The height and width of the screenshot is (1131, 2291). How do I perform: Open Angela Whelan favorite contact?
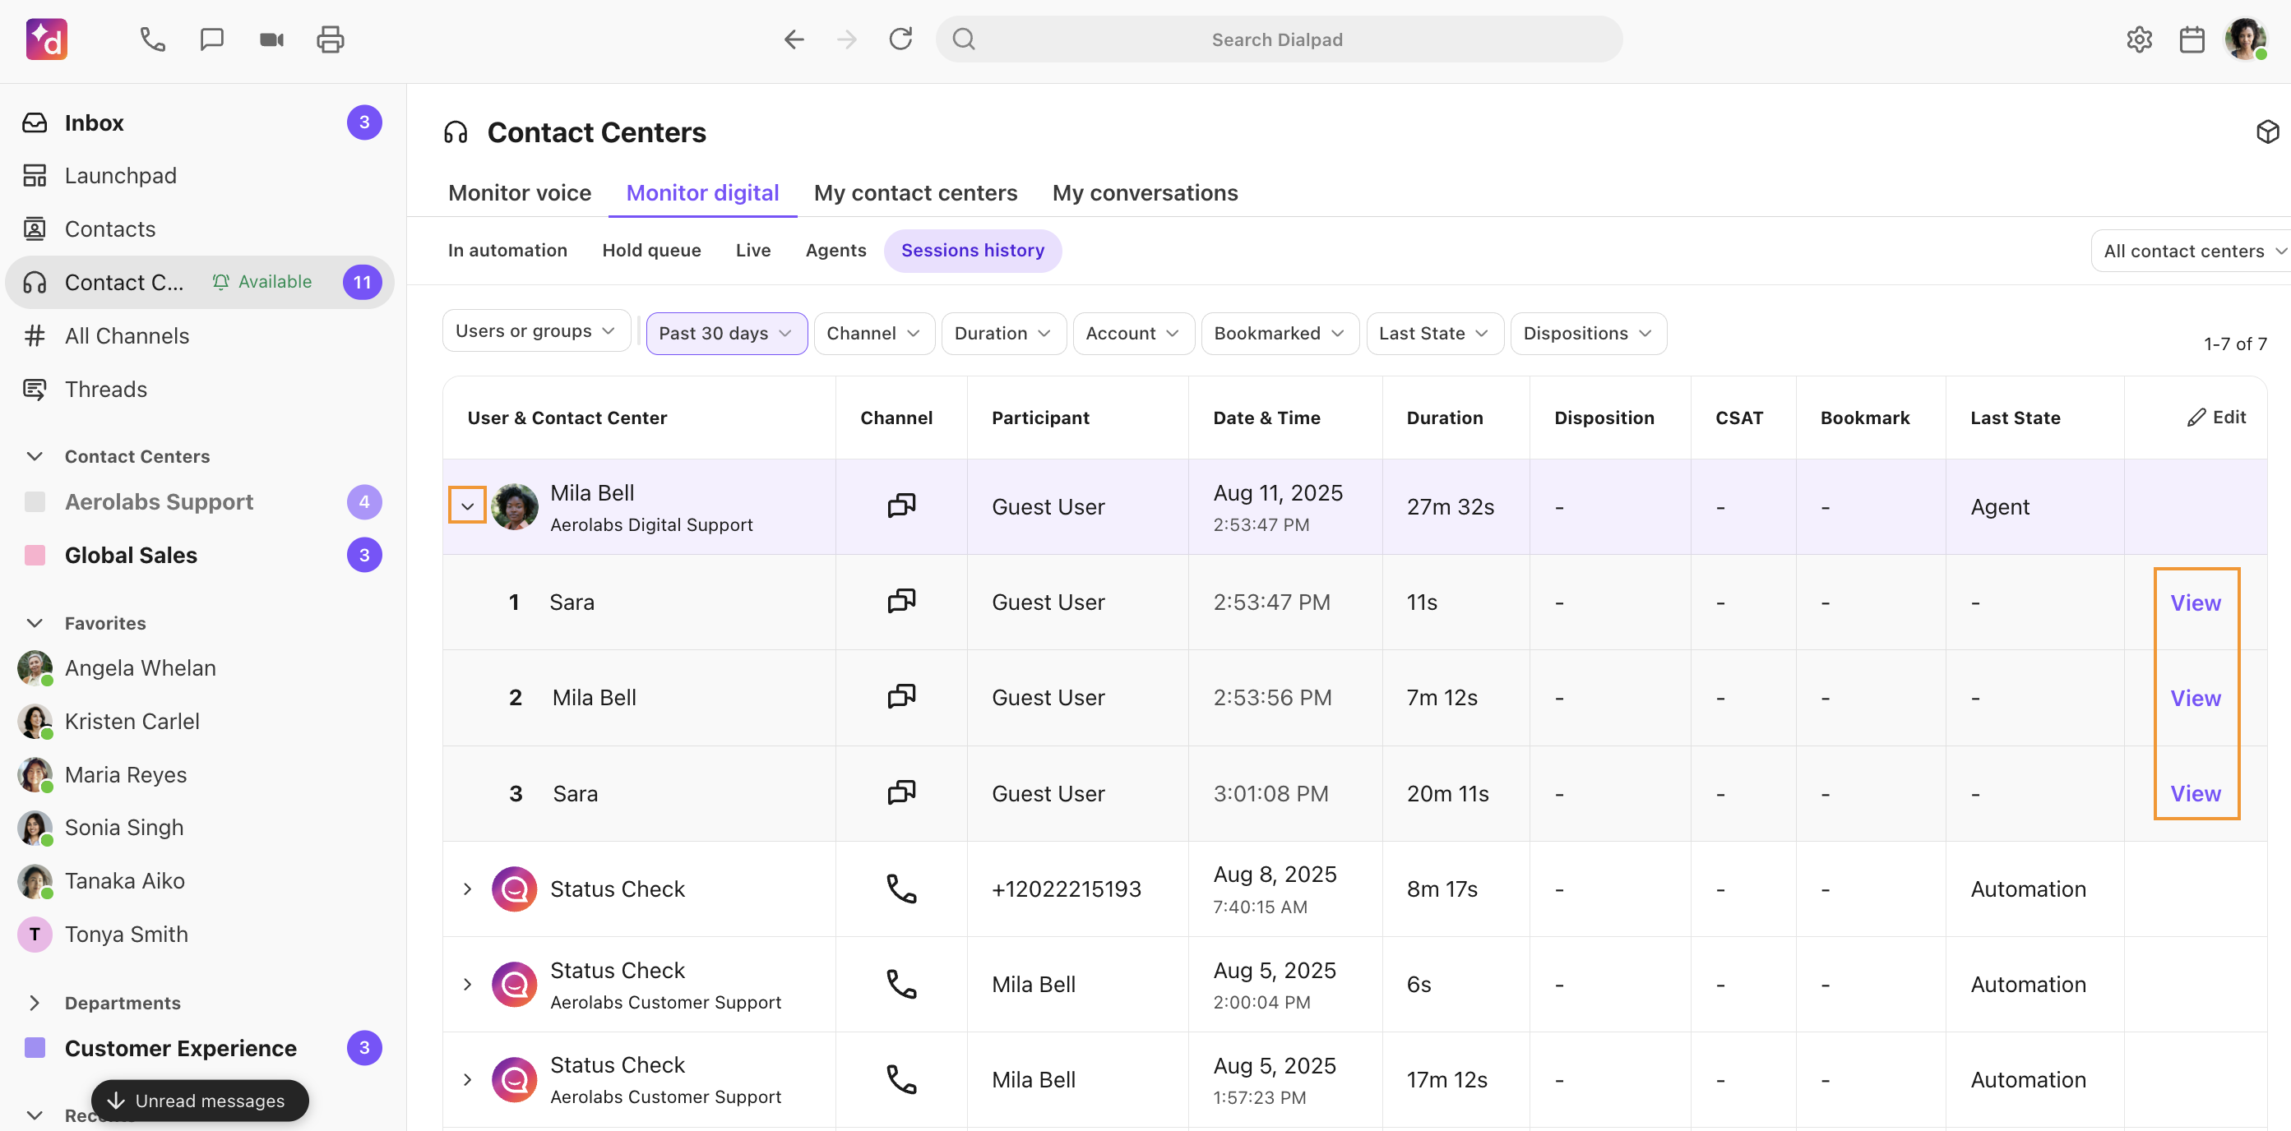(x=200, y=668)
